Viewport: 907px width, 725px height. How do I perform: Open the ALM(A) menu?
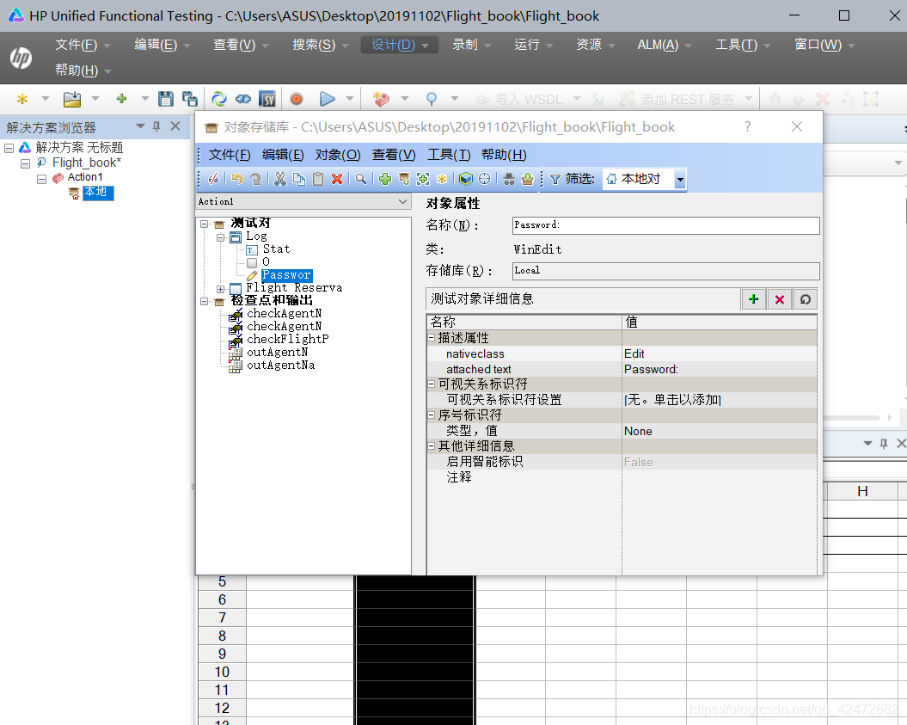click(664, 45)
